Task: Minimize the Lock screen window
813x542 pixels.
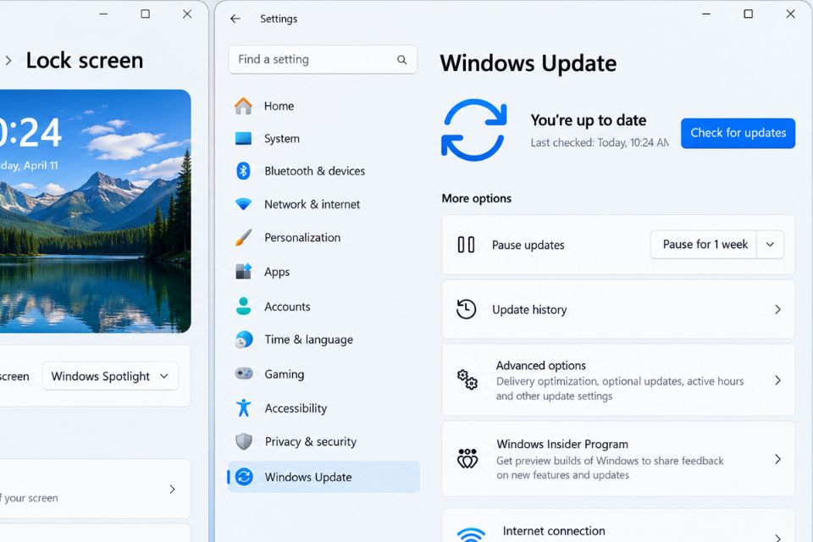Action: tap(103, 14)
